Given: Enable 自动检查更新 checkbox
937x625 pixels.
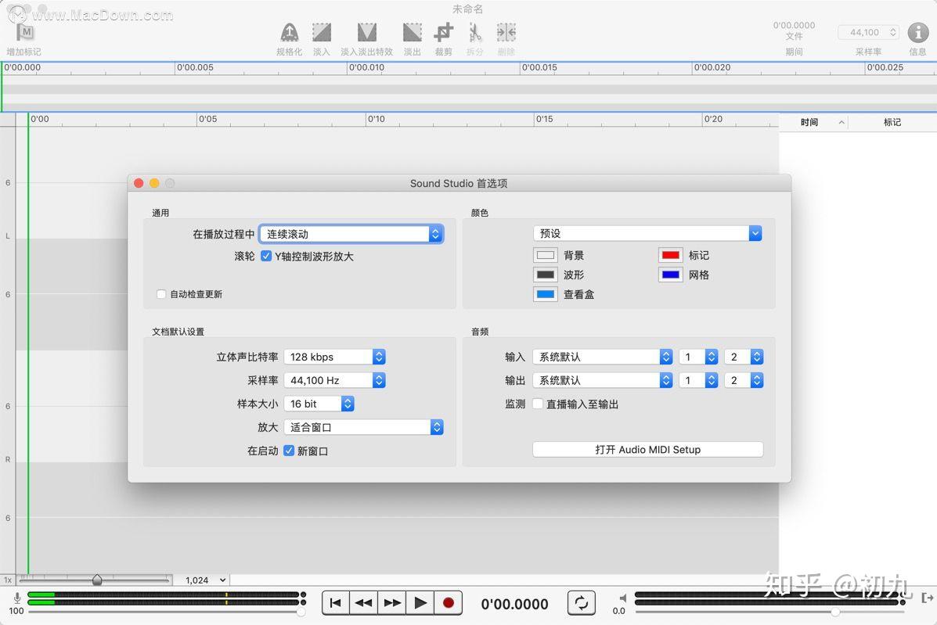Looking at the screenshot, I should pos(160,294).
